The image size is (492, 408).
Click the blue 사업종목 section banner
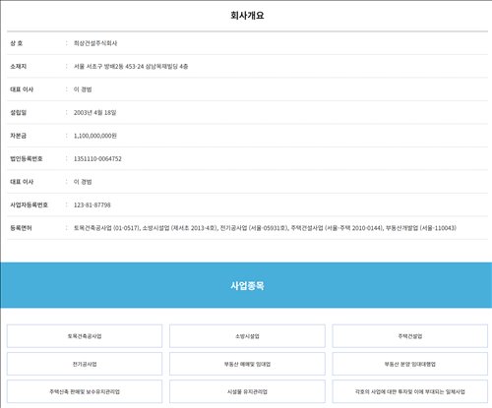pyautogui.click(x=246, y=285)
